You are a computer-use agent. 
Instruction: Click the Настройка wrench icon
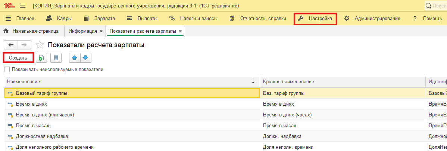click(300, 19)
